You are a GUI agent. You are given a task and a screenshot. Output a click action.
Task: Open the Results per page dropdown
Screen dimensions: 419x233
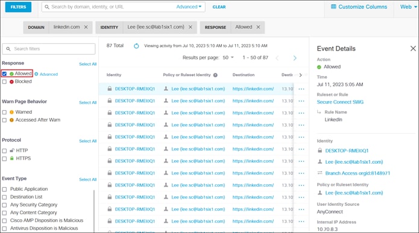click(x=228, y=58)
